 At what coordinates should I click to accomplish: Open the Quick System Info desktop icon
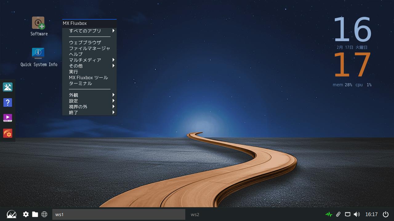[x=38, y=53]
